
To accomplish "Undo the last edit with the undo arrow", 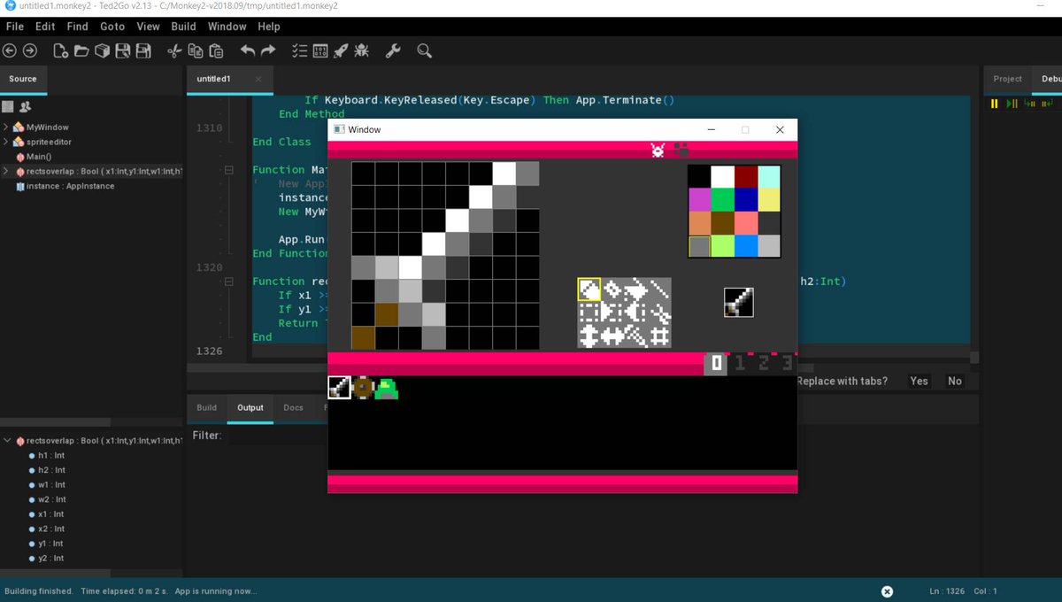I will click(x=248, y=50).
